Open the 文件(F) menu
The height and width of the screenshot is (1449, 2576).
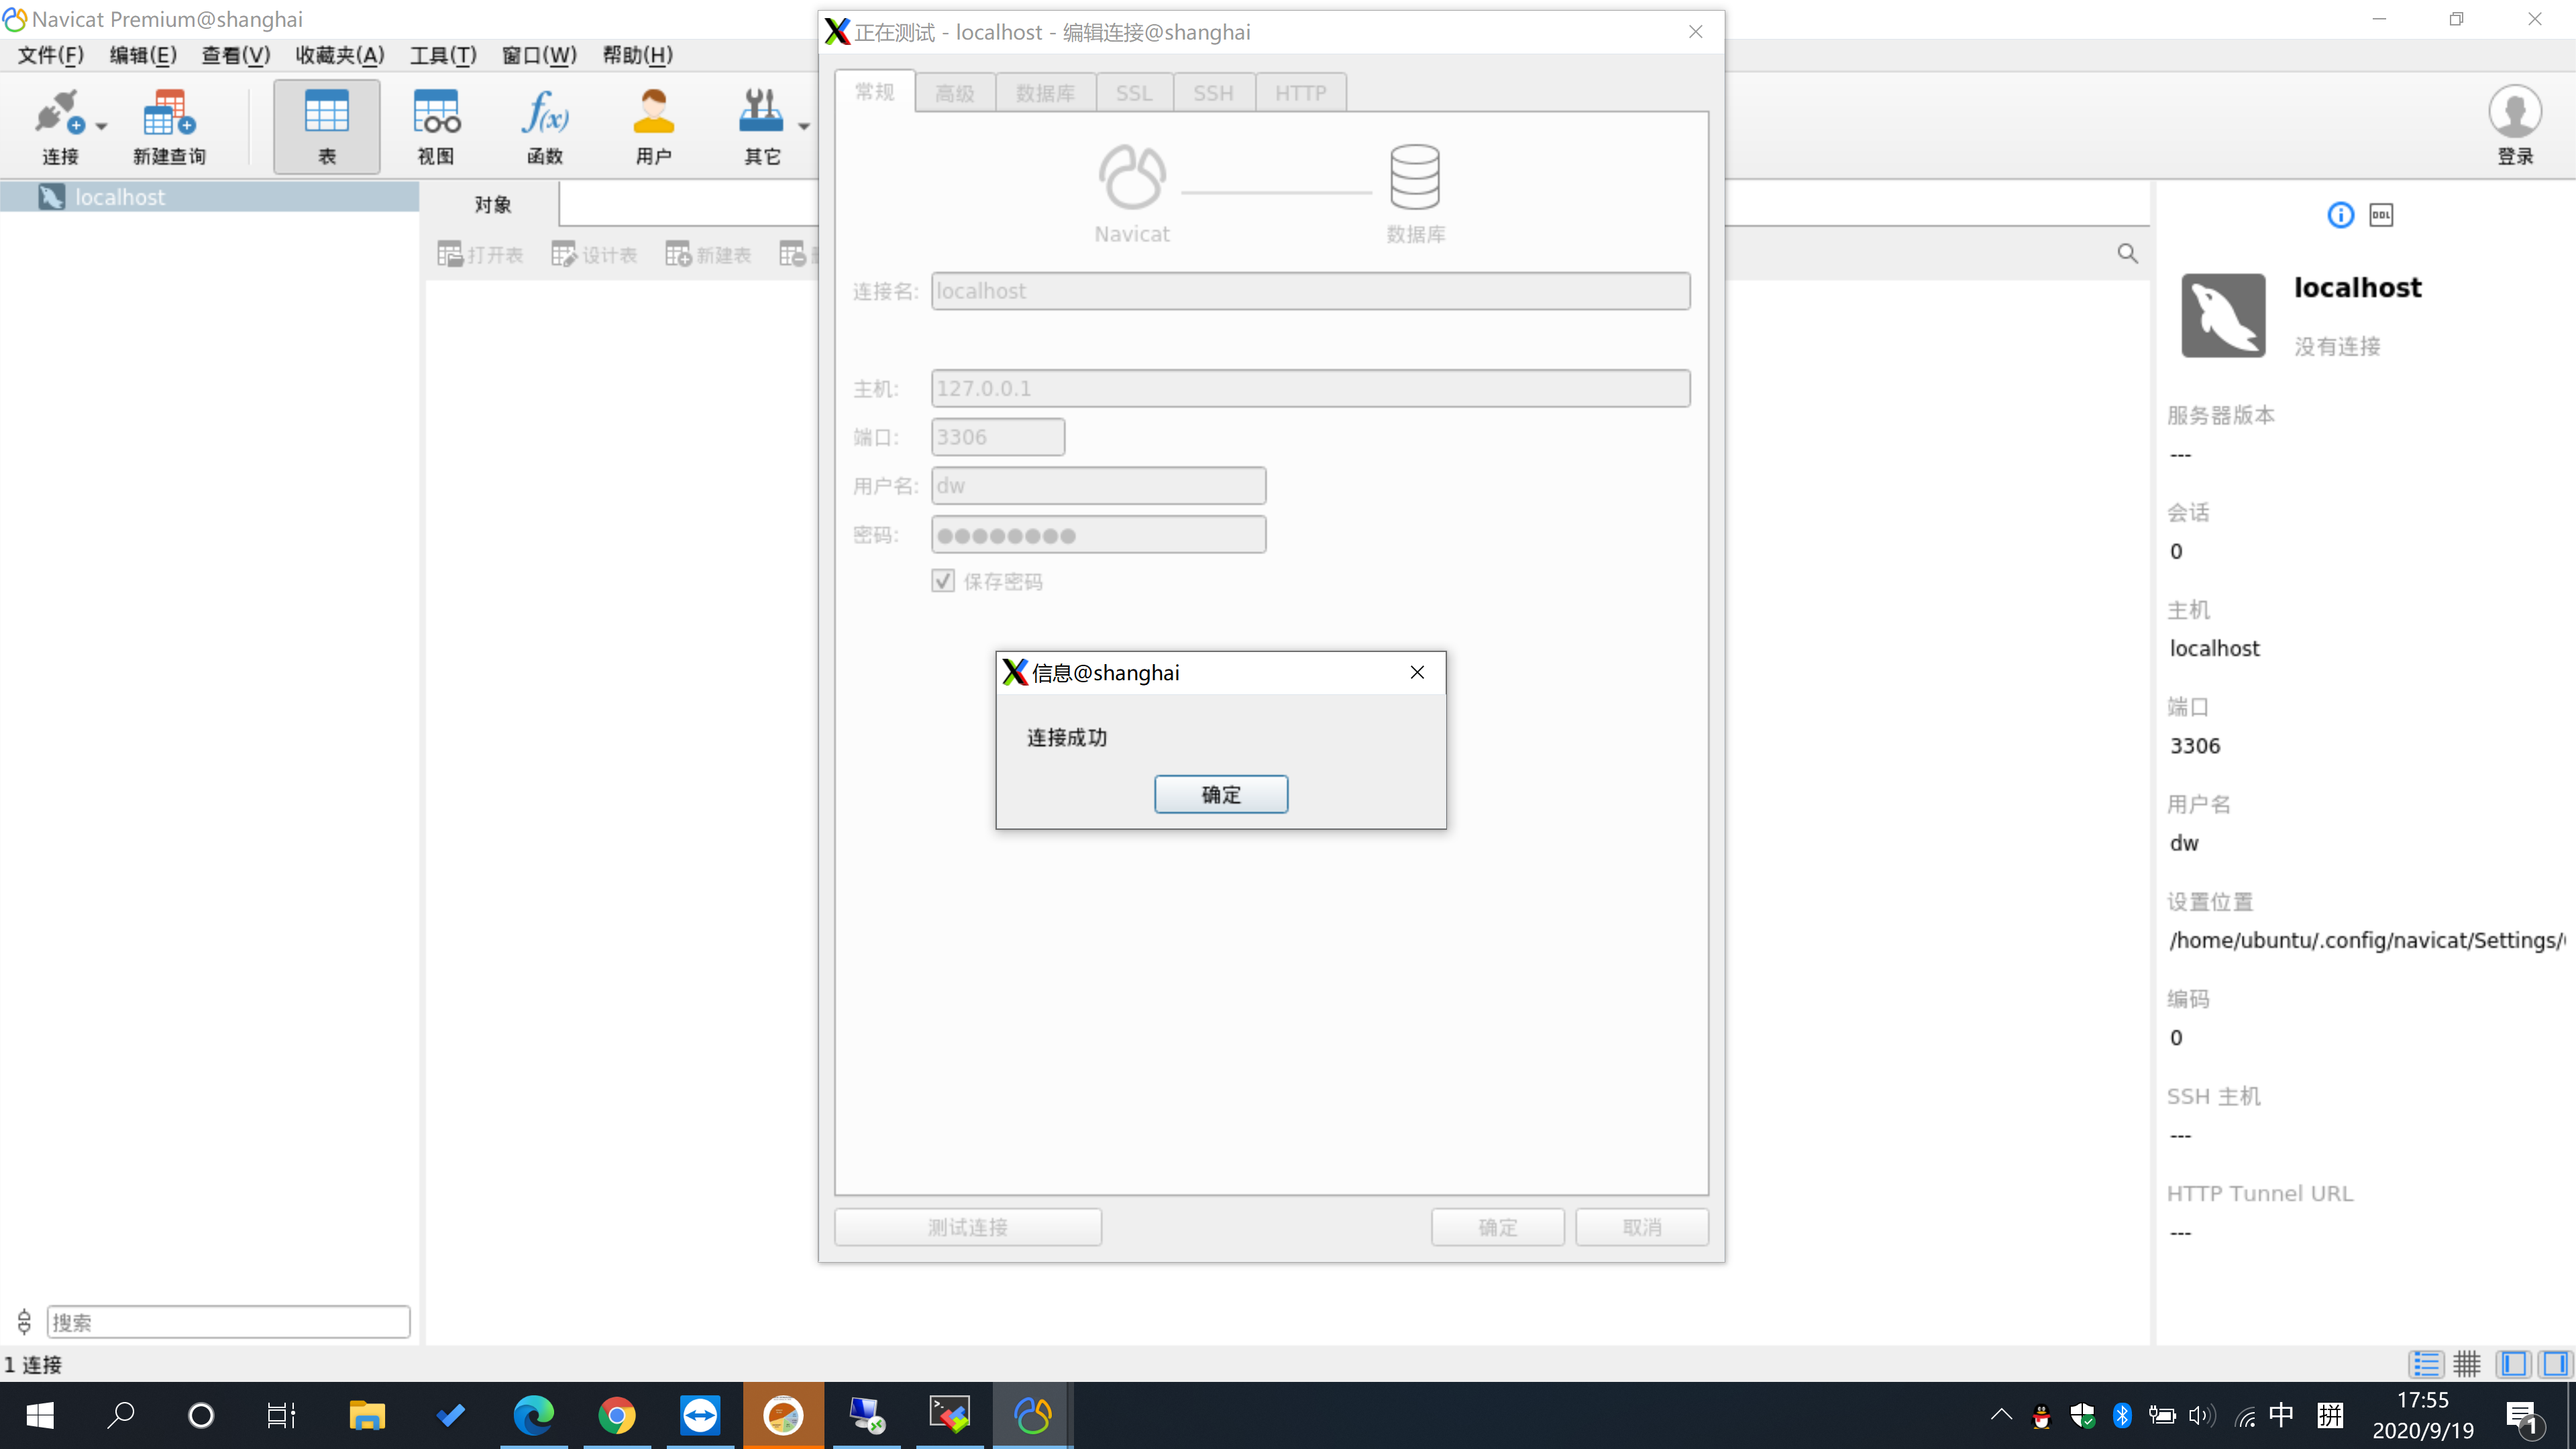point(51,55)
